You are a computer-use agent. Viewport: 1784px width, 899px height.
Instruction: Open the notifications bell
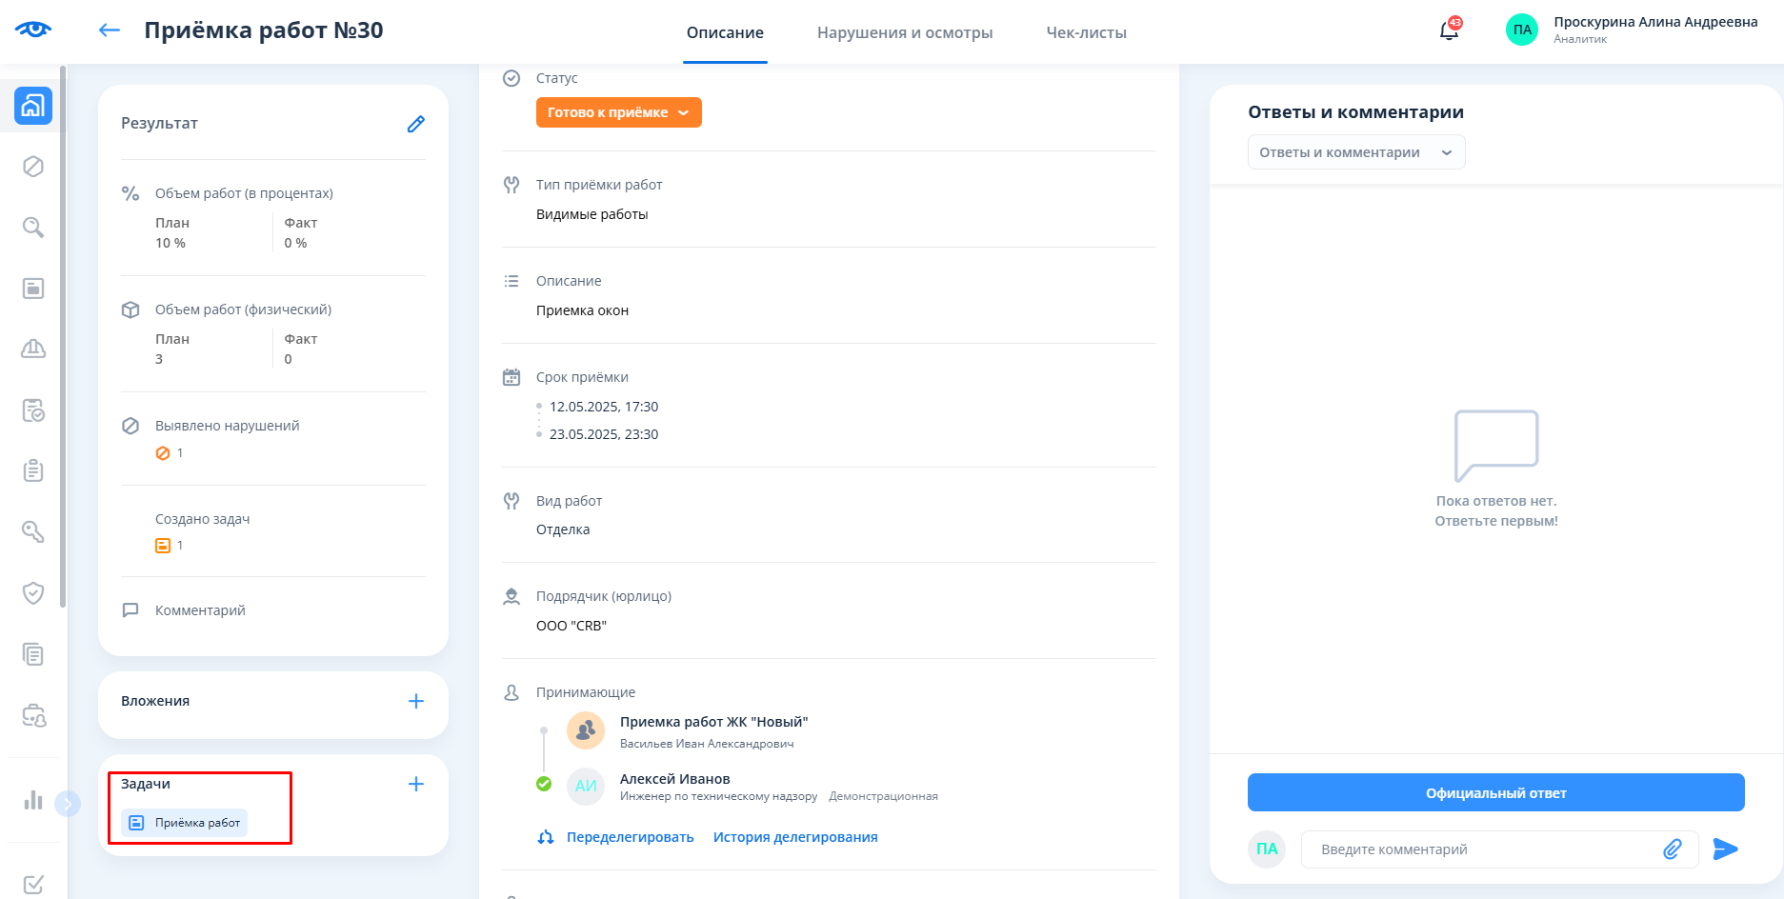tap(1449, 30)
